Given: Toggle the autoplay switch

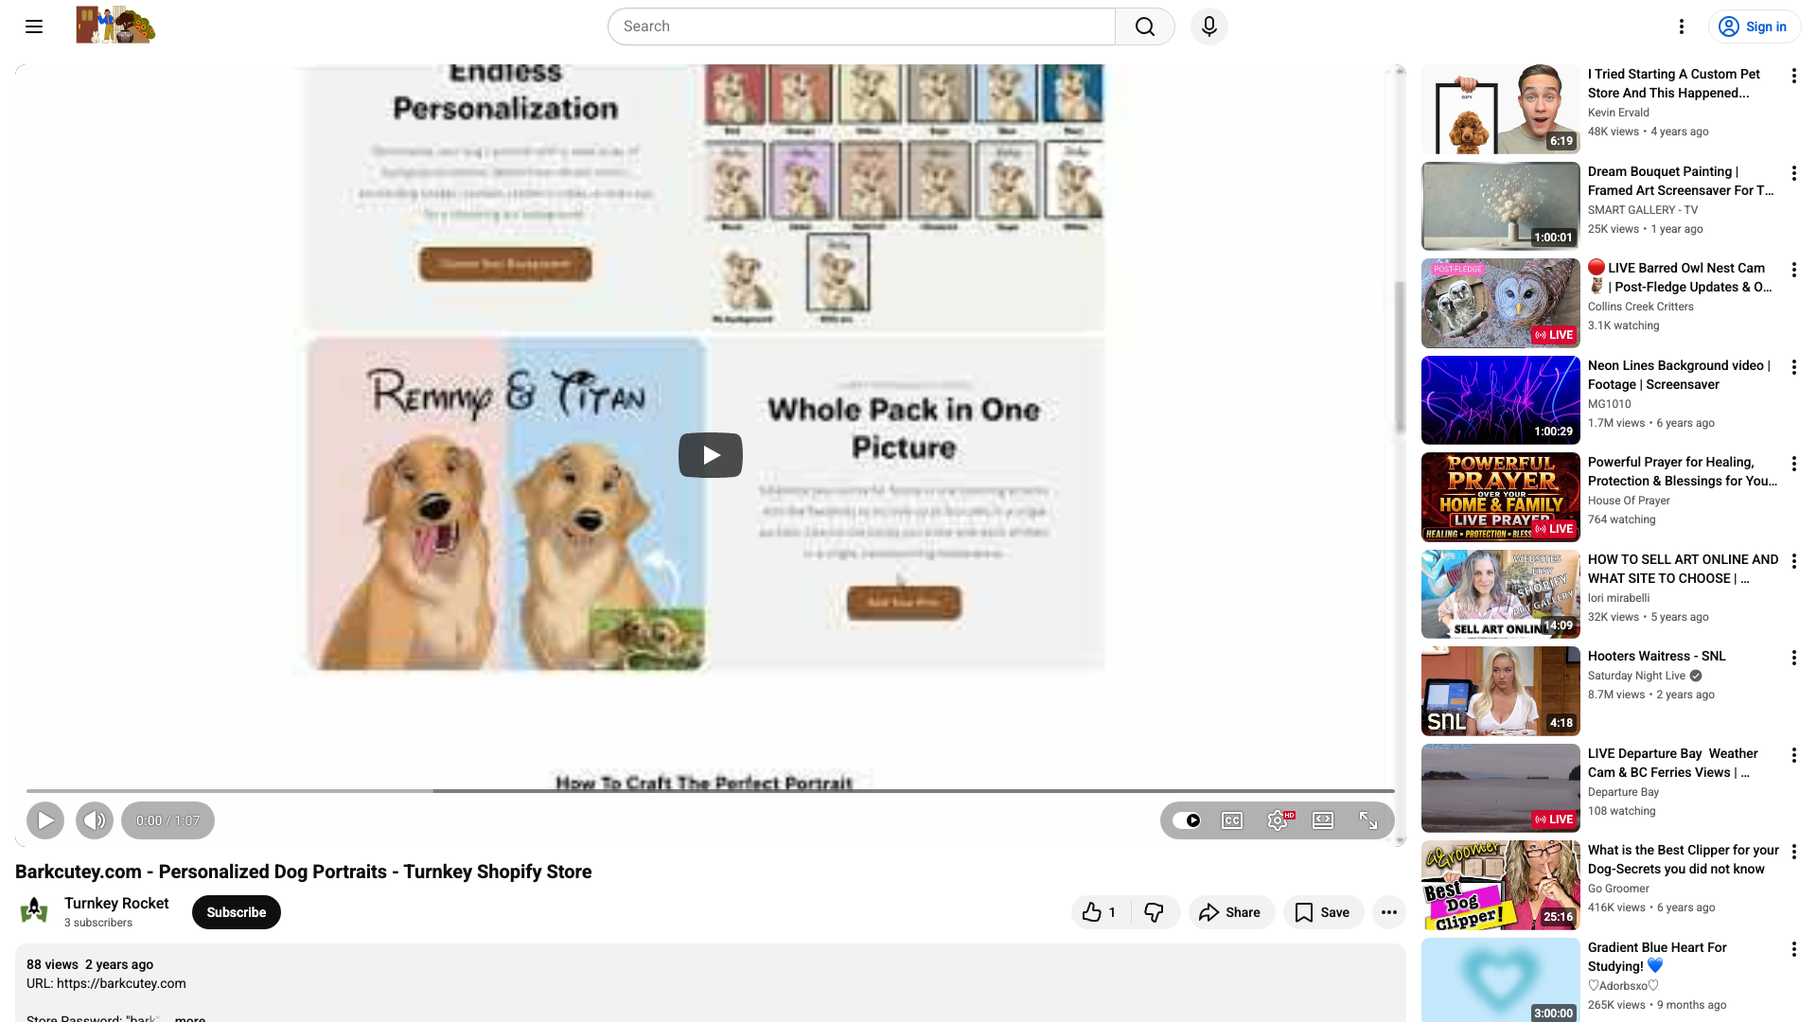Looking at the screenshot, I should (x=1187, y=820).
